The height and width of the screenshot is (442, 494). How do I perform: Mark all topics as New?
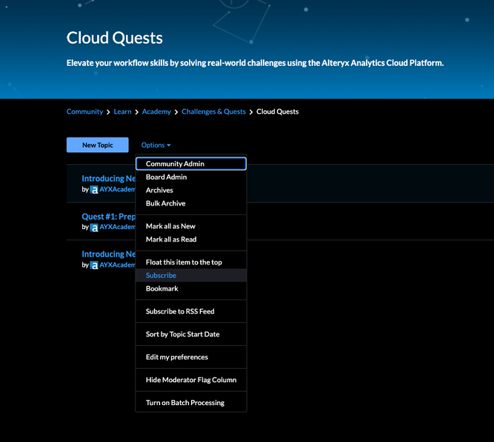(170, 226)
